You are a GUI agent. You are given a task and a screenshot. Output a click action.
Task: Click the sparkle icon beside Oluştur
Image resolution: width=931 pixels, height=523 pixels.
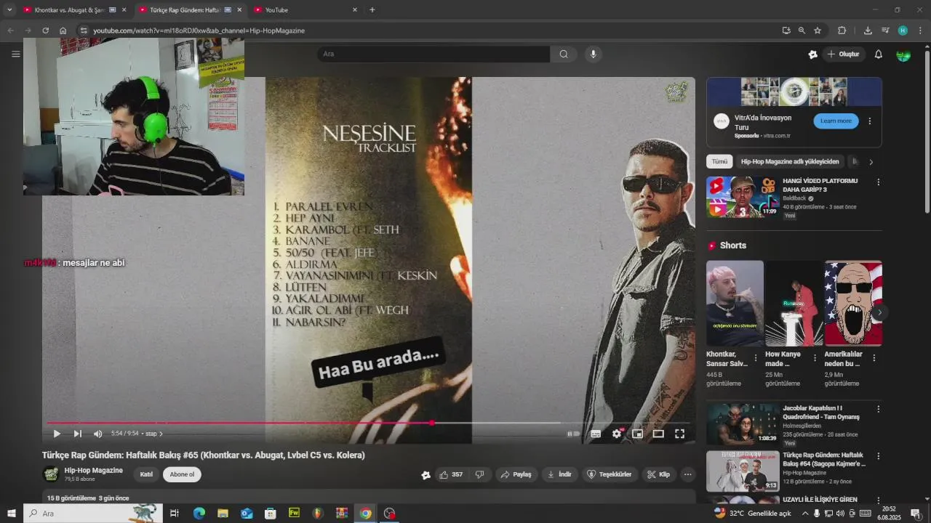pyautogui.click(x=812, y=54)
